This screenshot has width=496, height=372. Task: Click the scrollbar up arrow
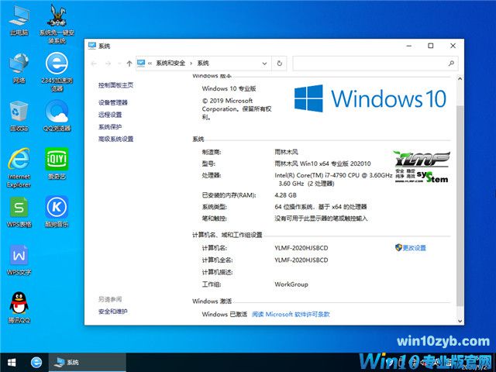pos(460,79)
